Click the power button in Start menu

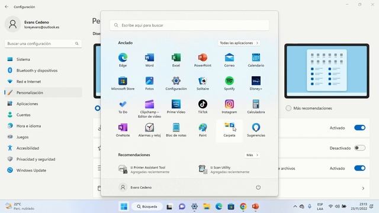(258, 188)
